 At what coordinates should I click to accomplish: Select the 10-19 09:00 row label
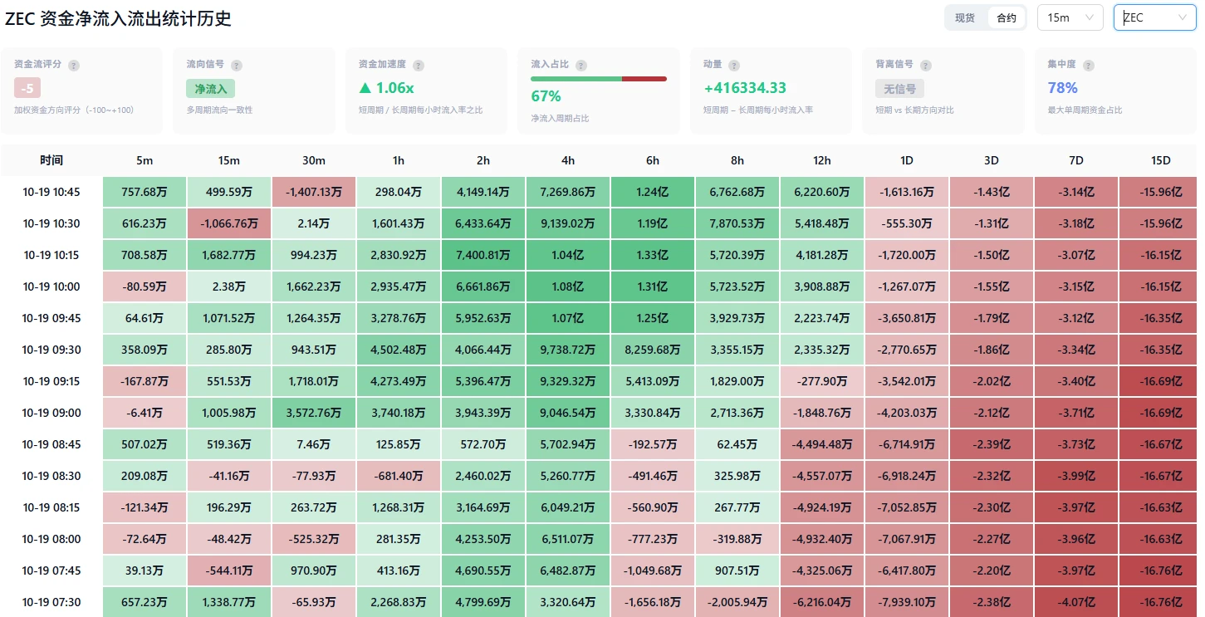[x=51, y=413]
